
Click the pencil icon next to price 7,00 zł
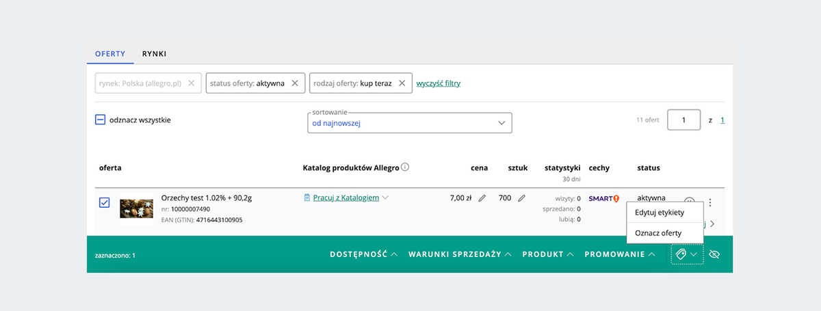coord(482,198)
